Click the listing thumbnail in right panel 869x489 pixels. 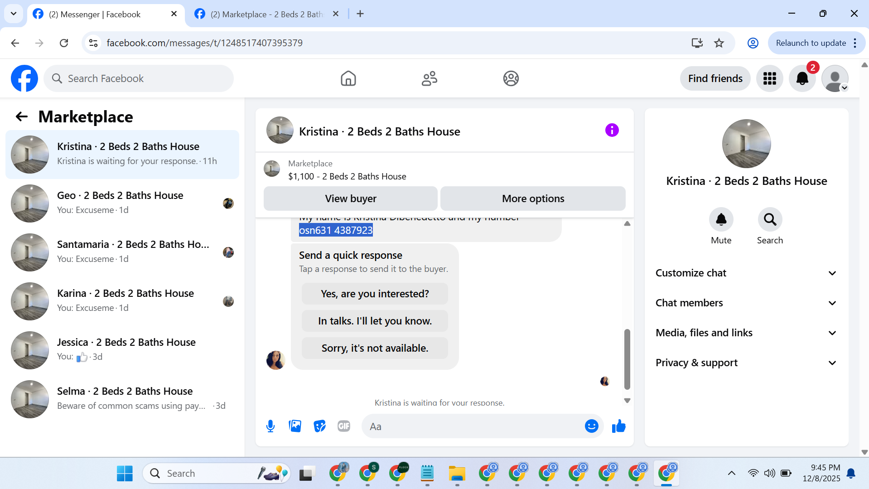[x=746, y=144]
